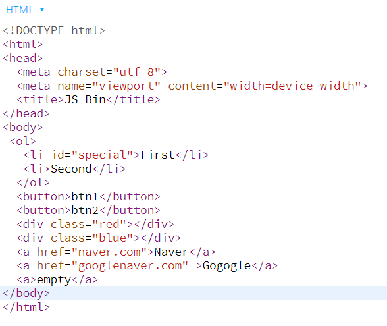Click the special id attribute value
This screenshot has width=387, height=326.
pos(103,155)
